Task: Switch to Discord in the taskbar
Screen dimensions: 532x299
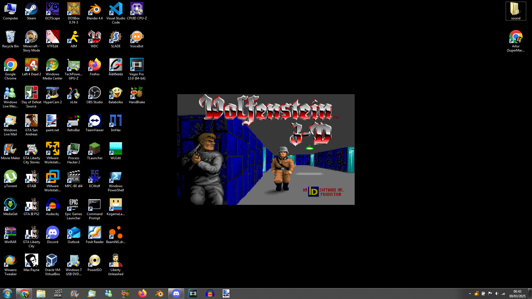Action: pos(176,293)
